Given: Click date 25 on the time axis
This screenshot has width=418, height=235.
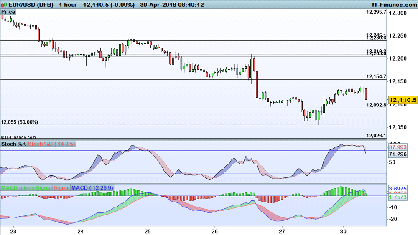Looking at the screenshot, I should point(148,231).
